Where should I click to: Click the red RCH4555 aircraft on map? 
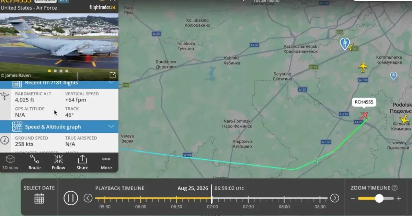tap(364, 116)
